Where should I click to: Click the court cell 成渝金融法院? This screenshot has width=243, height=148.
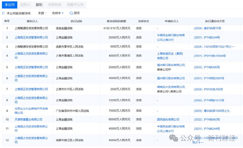[64, 28]
